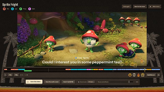Click Save it tall (9:16)
Viewport: 164px width, 92px height.
[68, 82]
